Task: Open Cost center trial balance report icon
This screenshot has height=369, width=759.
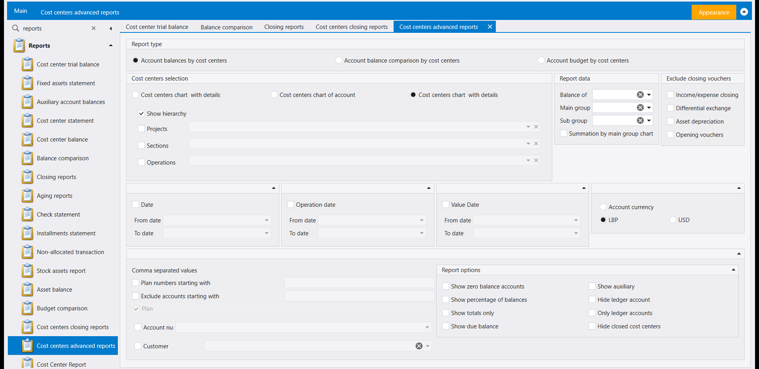Action: pos(27,64)
